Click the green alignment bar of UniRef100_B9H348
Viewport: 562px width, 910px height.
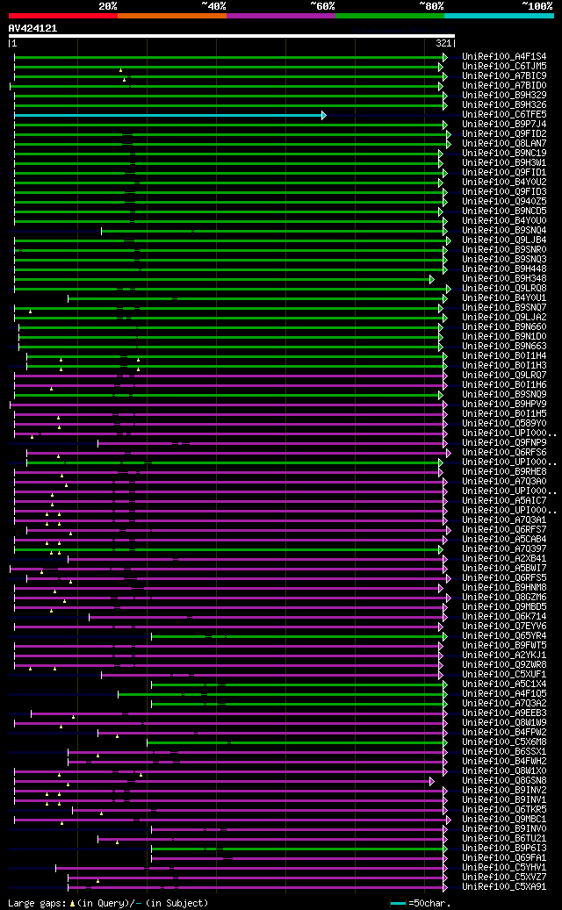pyautogui.click(x=222, y=279)
